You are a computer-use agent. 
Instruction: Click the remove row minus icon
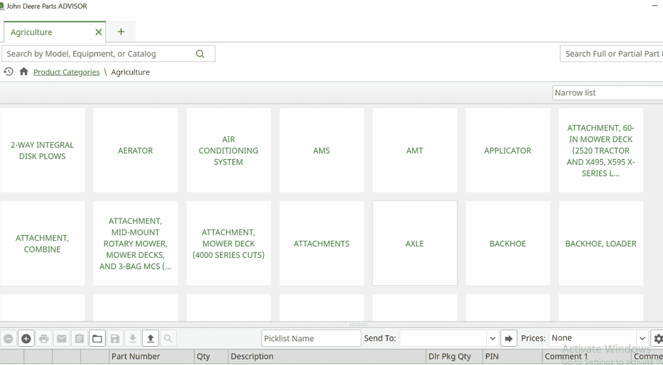coord(8,338)
